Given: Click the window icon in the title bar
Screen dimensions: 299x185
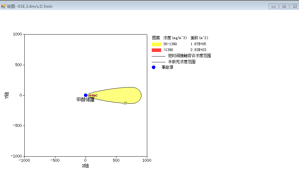Looking at the screenshot, I should [x=3, y=6].
